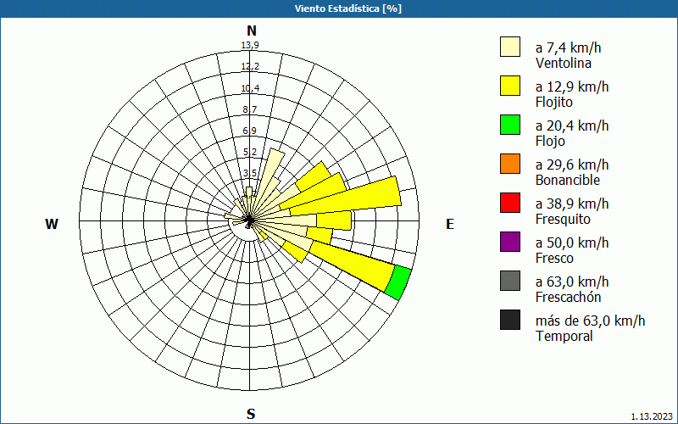
Task: Click the 3,5 axis scale value
Action: tap(250, 174)
